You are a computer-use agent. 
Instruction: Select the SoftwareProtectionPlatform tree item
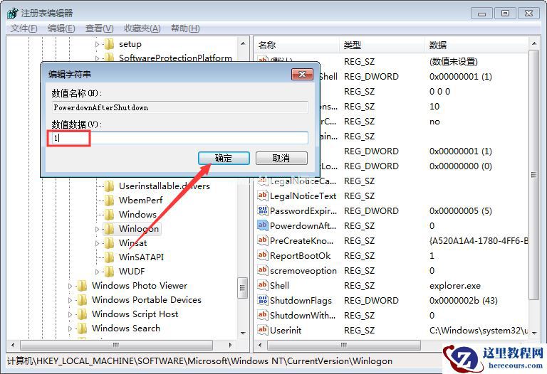coord(175,58)
